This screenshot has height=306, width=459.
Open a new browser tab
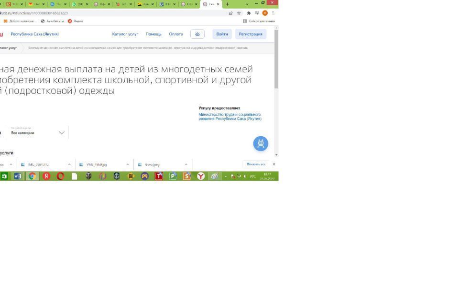pyautogui.click(x=228, y=4)
